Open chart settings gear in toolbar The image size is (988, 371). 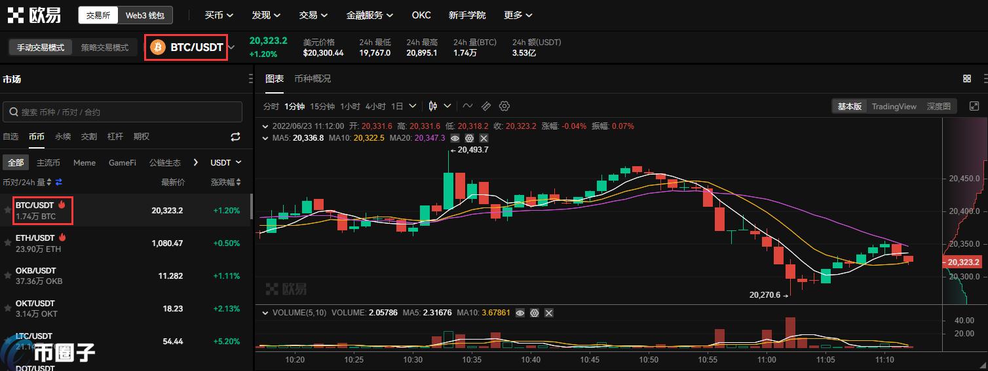click(504, 106)
